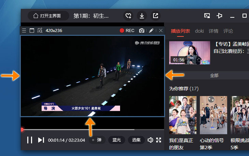Screen dimensions: 249x156
Task: Open the 【专访】孟美岐 video title
Action: 231,47
